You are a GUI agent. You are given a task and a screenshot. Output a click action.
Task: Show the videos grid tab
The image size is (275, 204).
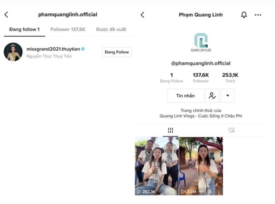[170, 130]
